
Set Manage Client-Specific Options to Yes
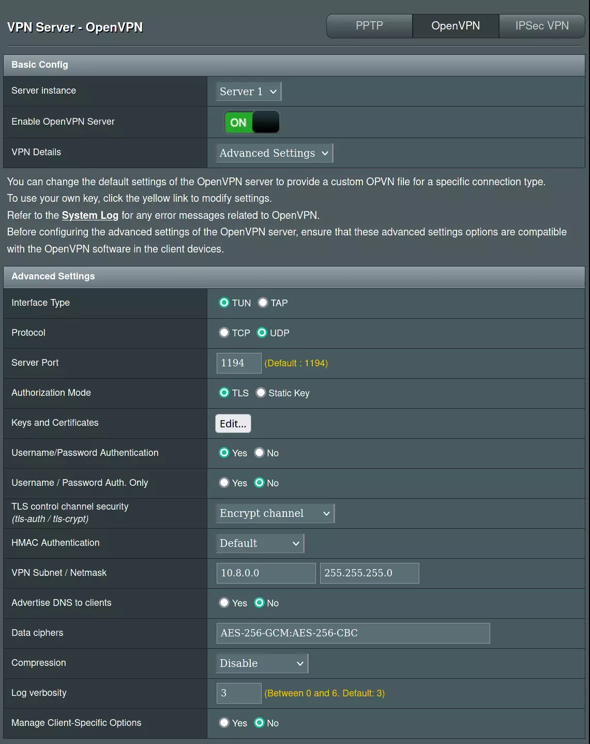point(224,723)
